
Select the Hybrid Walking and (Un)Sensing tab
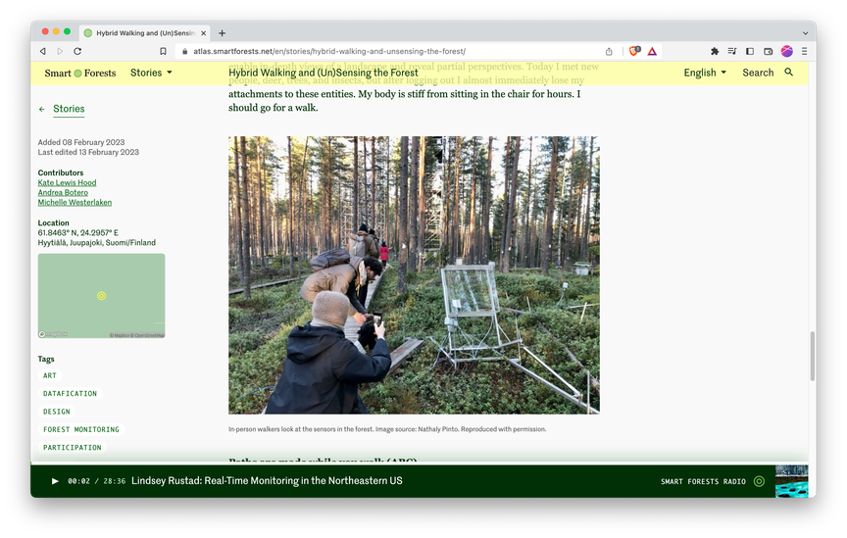[x=145, y=33]
